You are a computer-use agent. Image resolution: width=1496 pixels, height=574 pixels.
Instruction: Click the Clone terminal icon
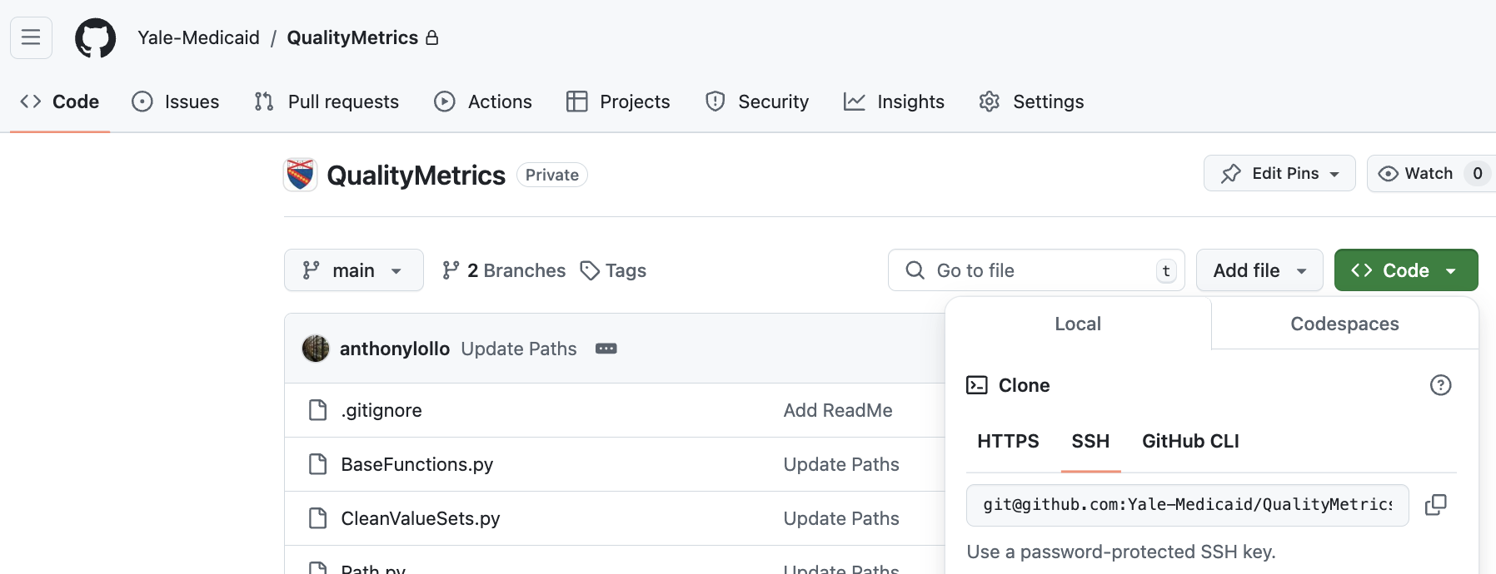976,385
